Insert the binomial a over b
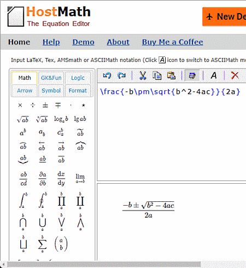 [x=61, y=244]
